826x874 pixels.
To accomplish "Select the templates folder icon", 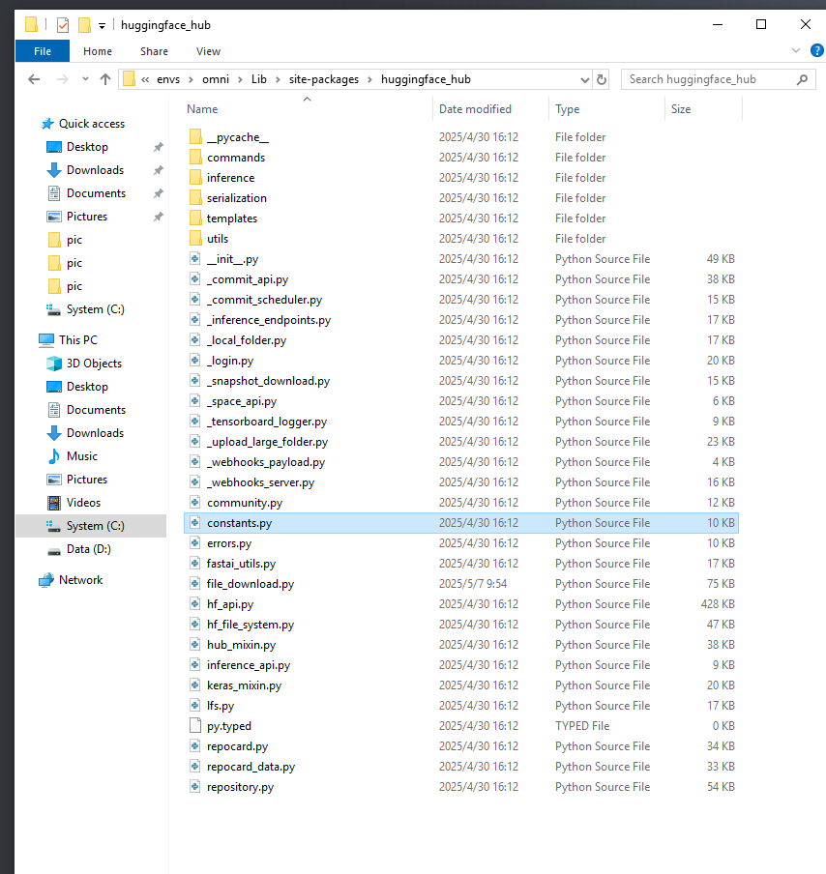I will coord(195,218).
